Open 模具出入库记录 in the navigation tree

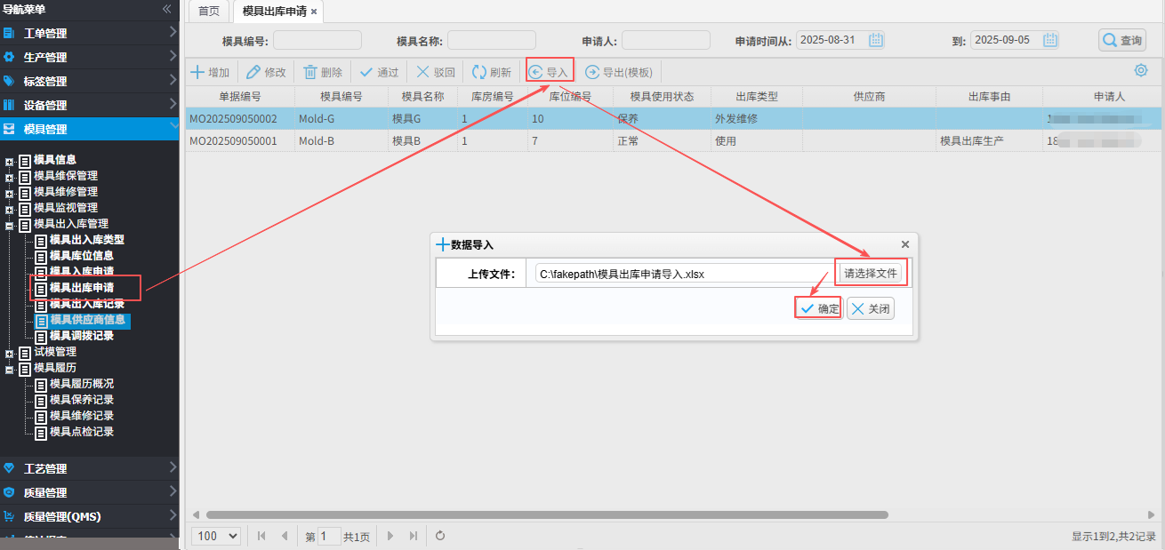tap(86, 304)
